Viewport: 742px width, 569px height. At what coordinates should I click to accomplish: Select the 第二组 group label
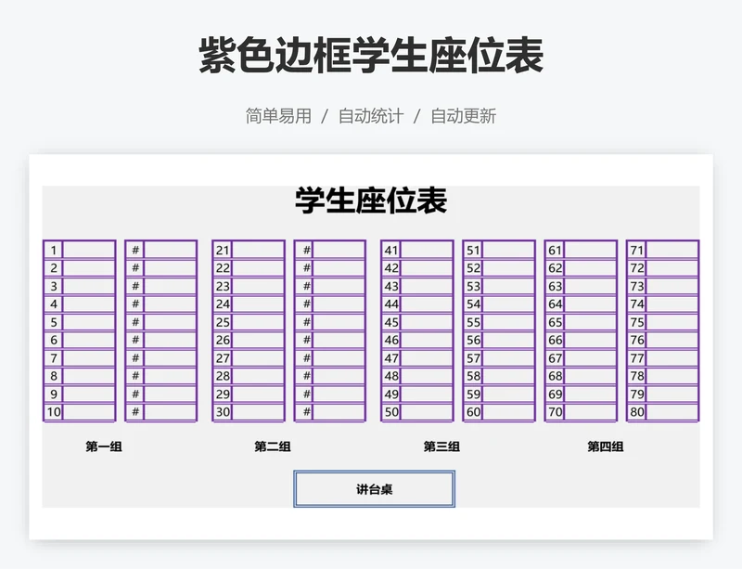click(273, 446)
